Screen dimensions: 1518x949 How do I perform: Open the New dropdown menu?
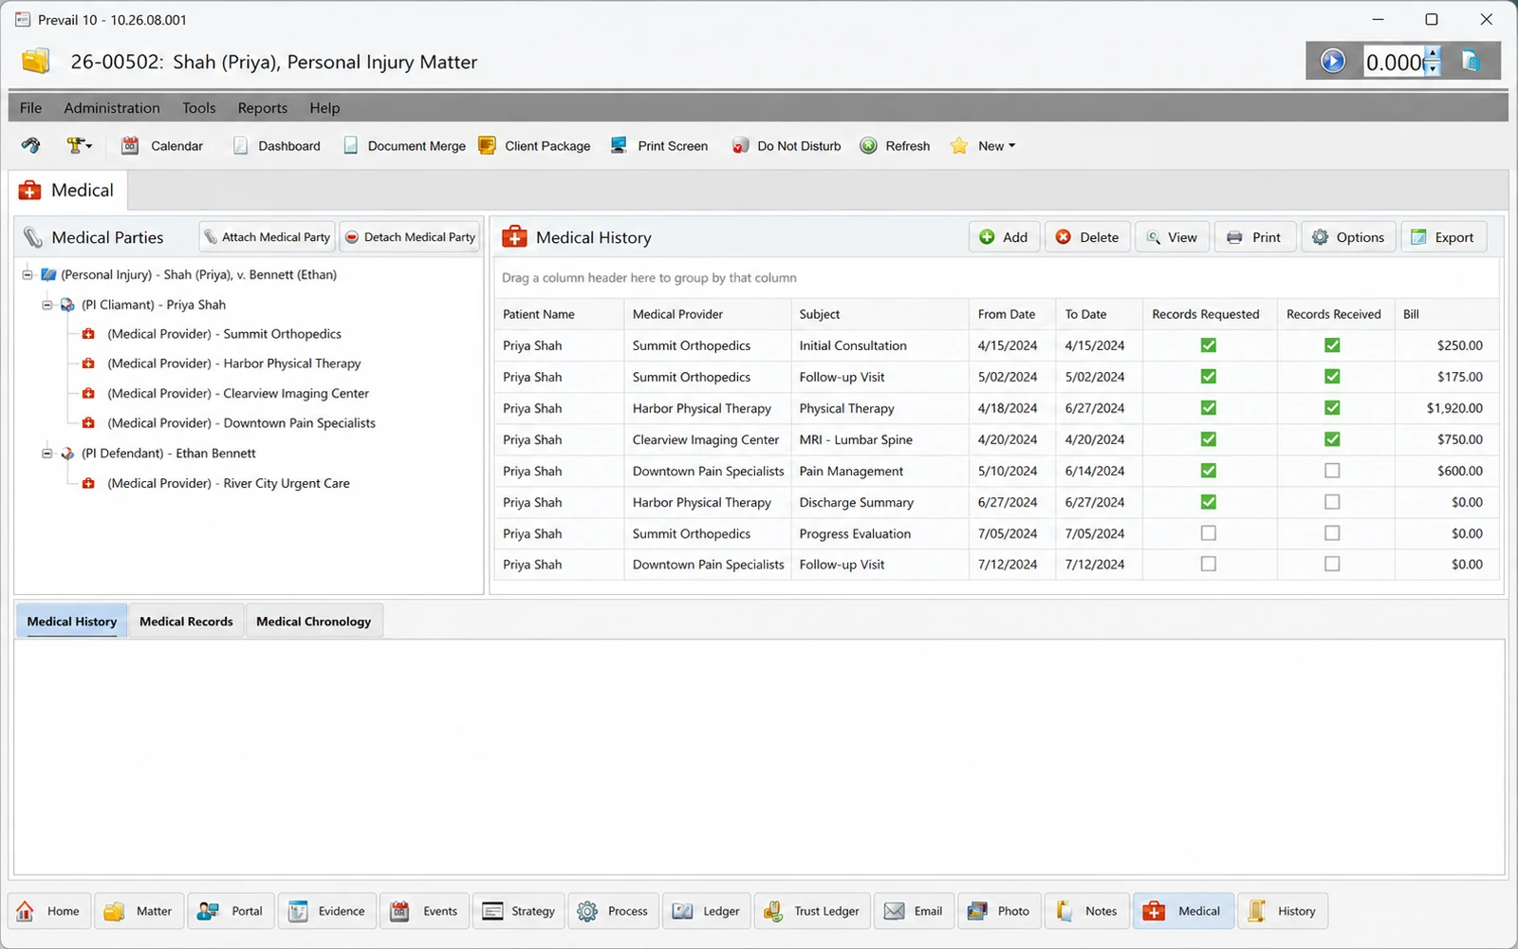pos(984,146)
